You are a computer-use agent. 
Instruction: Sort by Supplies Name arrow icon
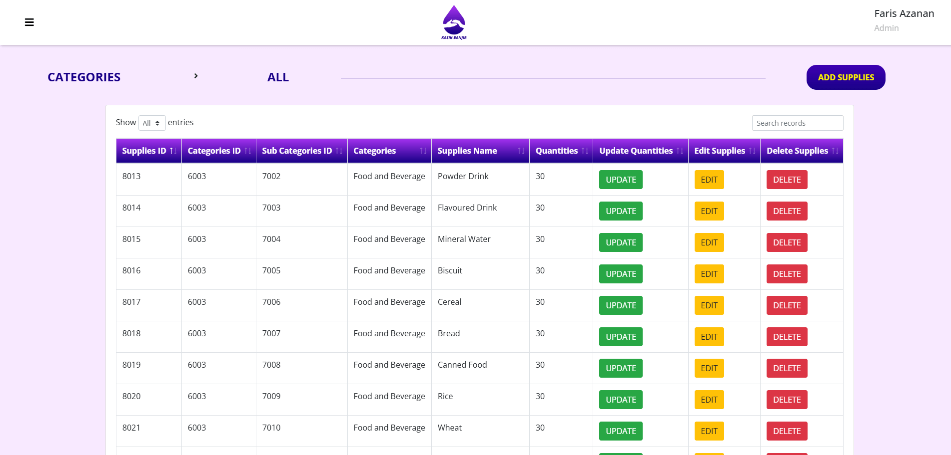coord(521,151)
